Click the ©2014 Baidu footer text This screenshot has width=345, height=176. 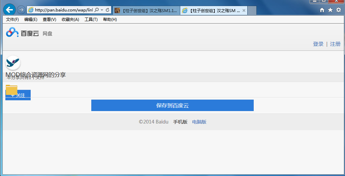click(154, 122)
